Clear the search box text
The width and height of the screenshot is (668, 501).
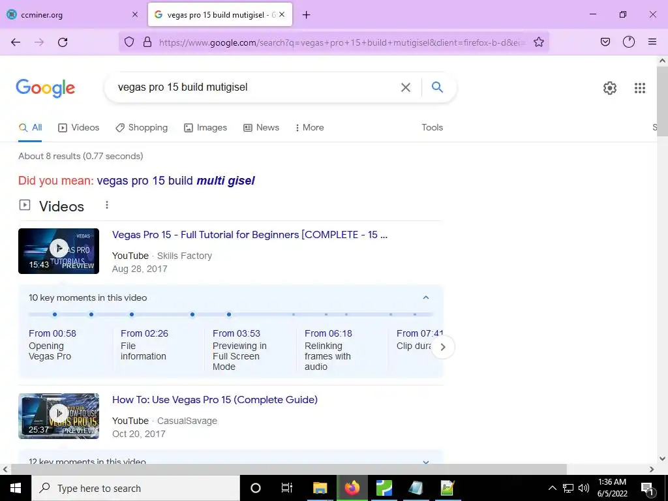pyautogui.click(x=406, y=87)
